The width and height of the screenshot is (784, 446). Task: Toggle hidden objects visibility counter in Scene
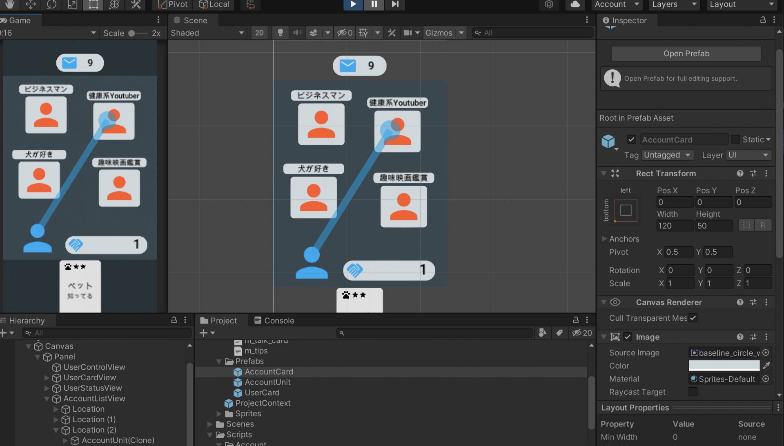345,33
